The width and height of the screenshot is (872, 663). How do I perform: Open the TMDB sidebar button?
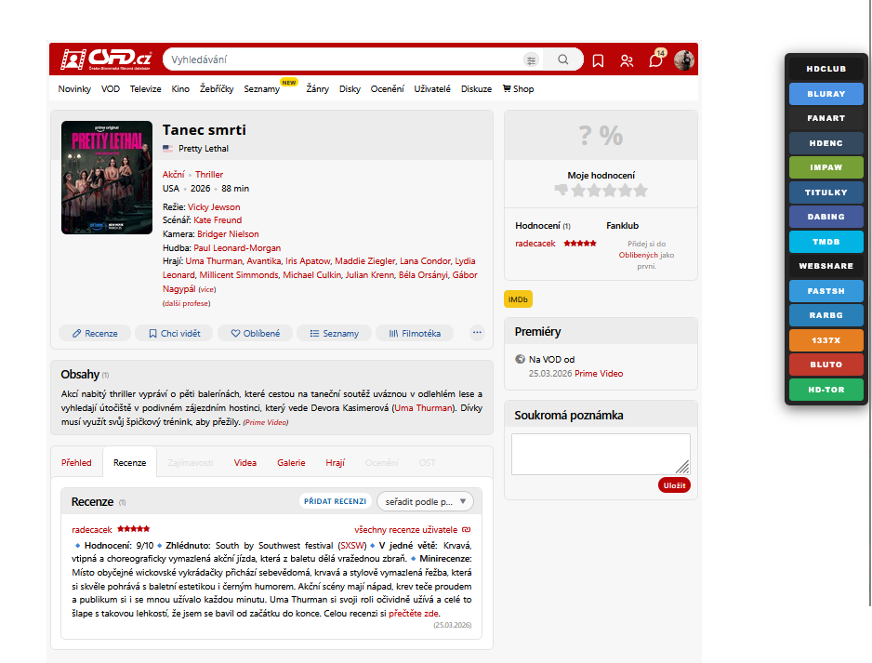tap(826, 242)
